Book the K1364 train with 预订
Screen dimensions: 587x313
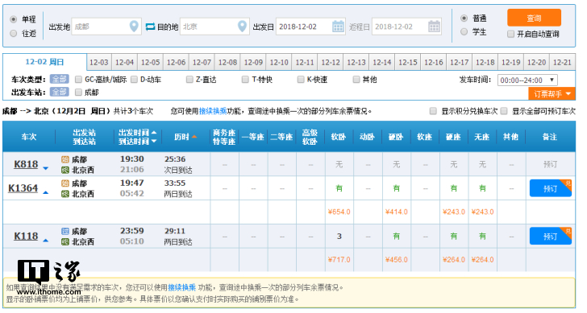point(550,188)
